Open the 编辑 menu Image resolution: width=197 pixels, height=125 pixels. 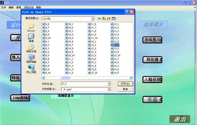click(x=11, y=8)
